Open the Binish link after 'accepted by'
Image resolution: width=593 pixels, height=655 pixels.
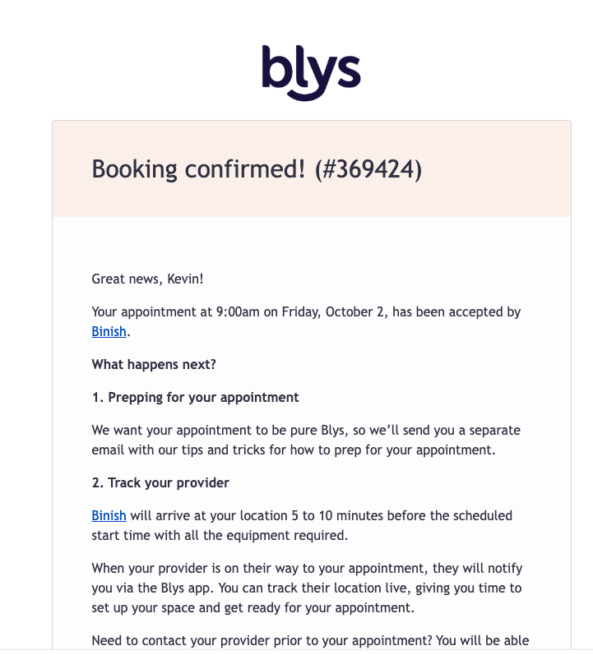click(109, 332)
